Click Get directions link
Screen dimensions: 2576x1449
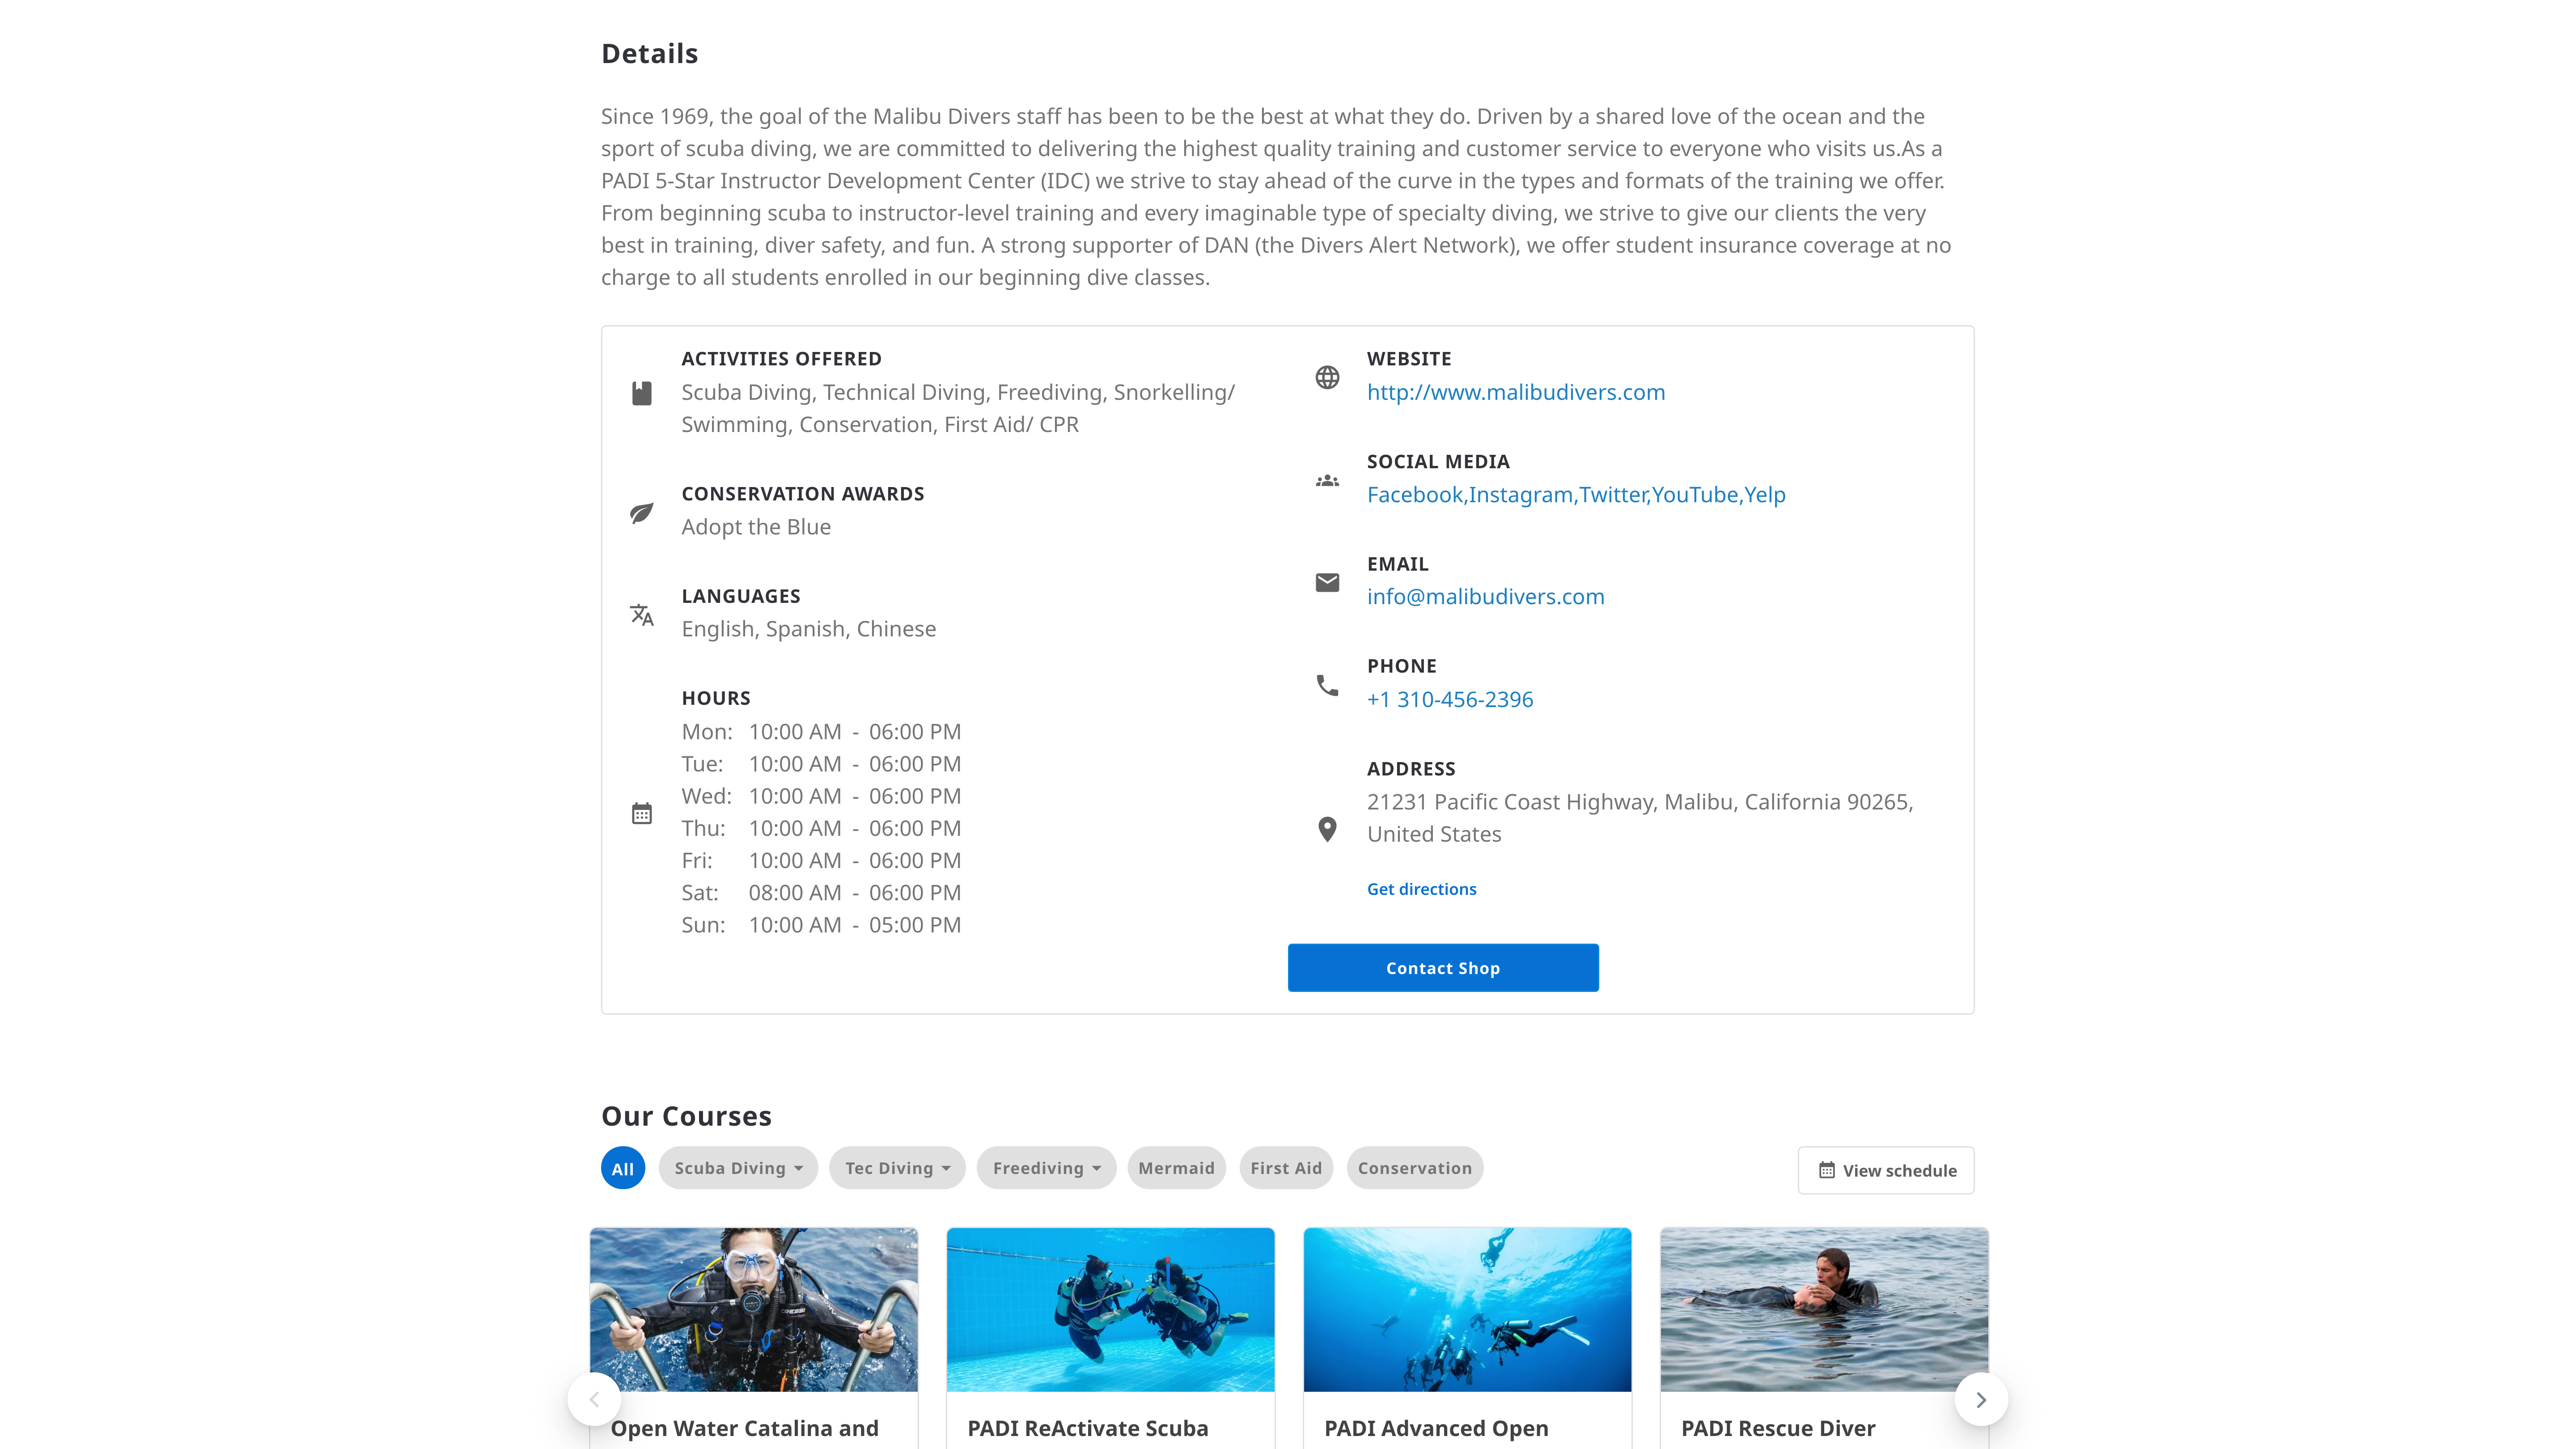pyautogui.click(x=1421, y=889)
